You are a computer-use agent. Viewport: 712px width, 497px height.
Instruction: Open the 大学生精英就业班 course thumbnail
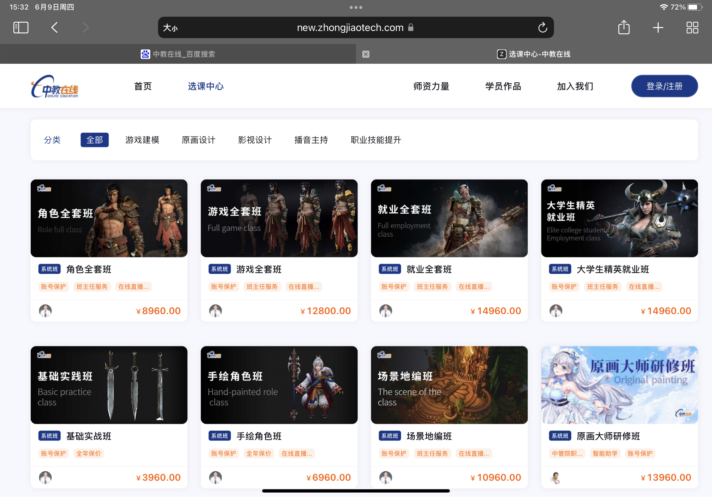click(x=619, y=218)
